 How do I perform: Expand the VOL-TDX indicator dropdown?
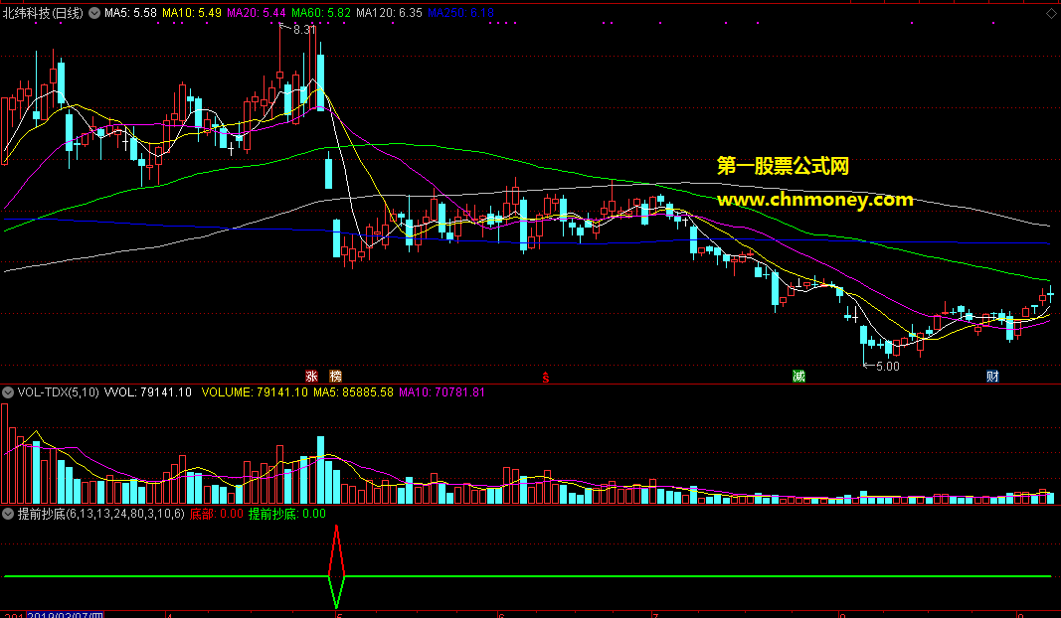8,392
